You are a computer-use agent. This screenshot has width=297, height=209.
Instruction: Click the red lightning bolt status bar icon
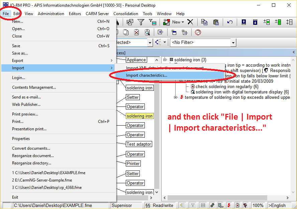tap(229, 205)
